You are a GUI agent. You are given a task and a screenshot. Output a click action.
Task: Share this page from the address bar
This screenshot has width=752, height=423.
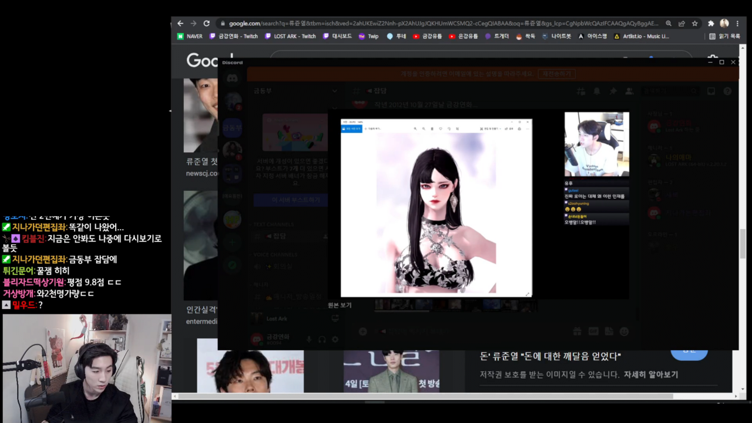pos(681,23)
